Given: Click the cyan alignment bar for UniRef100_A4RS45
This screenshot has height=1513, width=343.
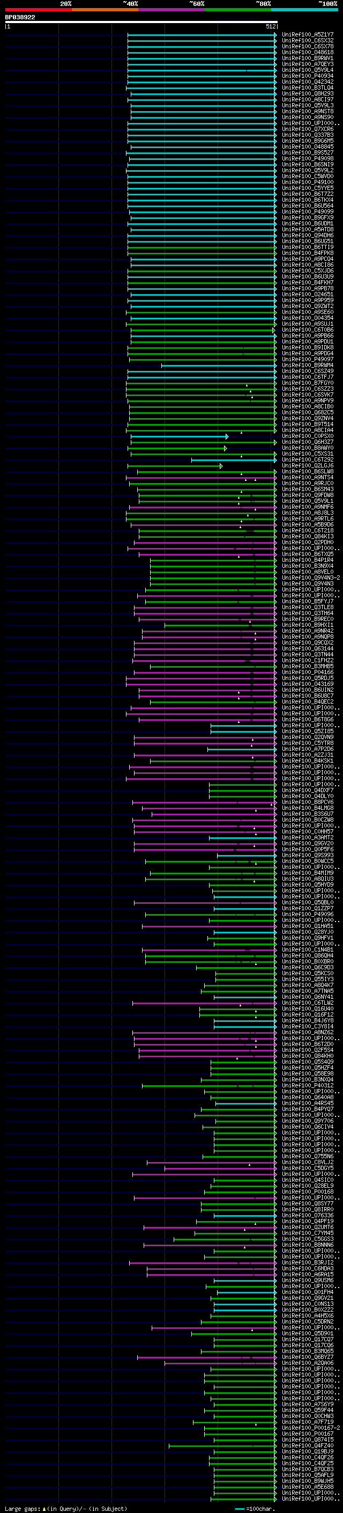Looking at the screenshot, I should tap(246, 1103).
